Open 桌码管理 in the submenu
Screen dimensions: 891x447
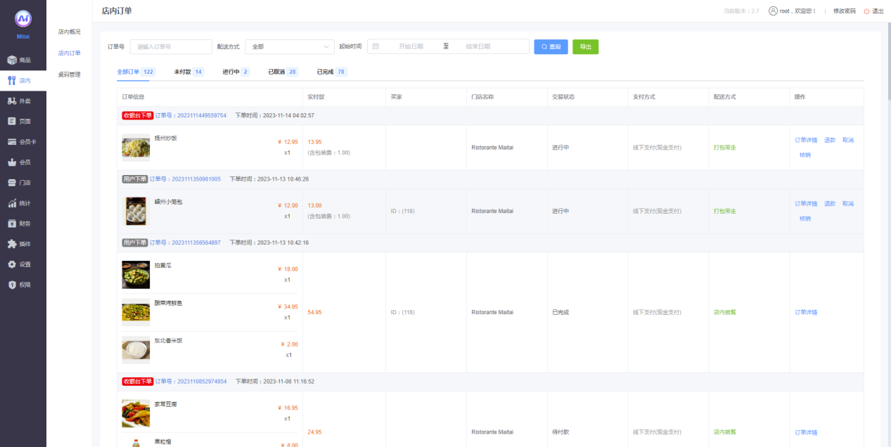coord(69,74)
